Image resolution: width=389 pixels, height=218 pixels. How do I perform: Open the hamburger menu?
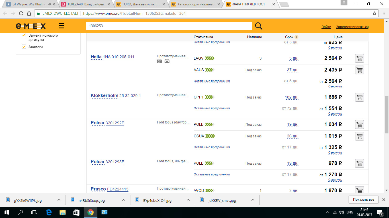coord(62,26)
